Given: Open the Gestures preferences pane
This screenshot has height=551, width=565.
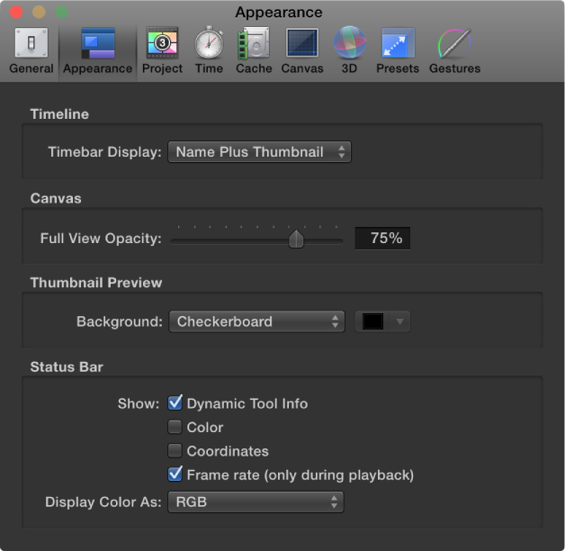Looking at the screenshot, I should coord(454,51).
